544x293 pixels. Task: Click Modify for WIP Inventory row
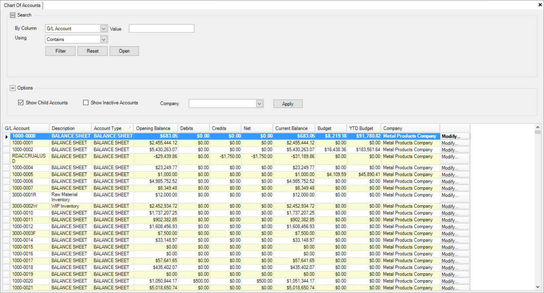point(455,206)
